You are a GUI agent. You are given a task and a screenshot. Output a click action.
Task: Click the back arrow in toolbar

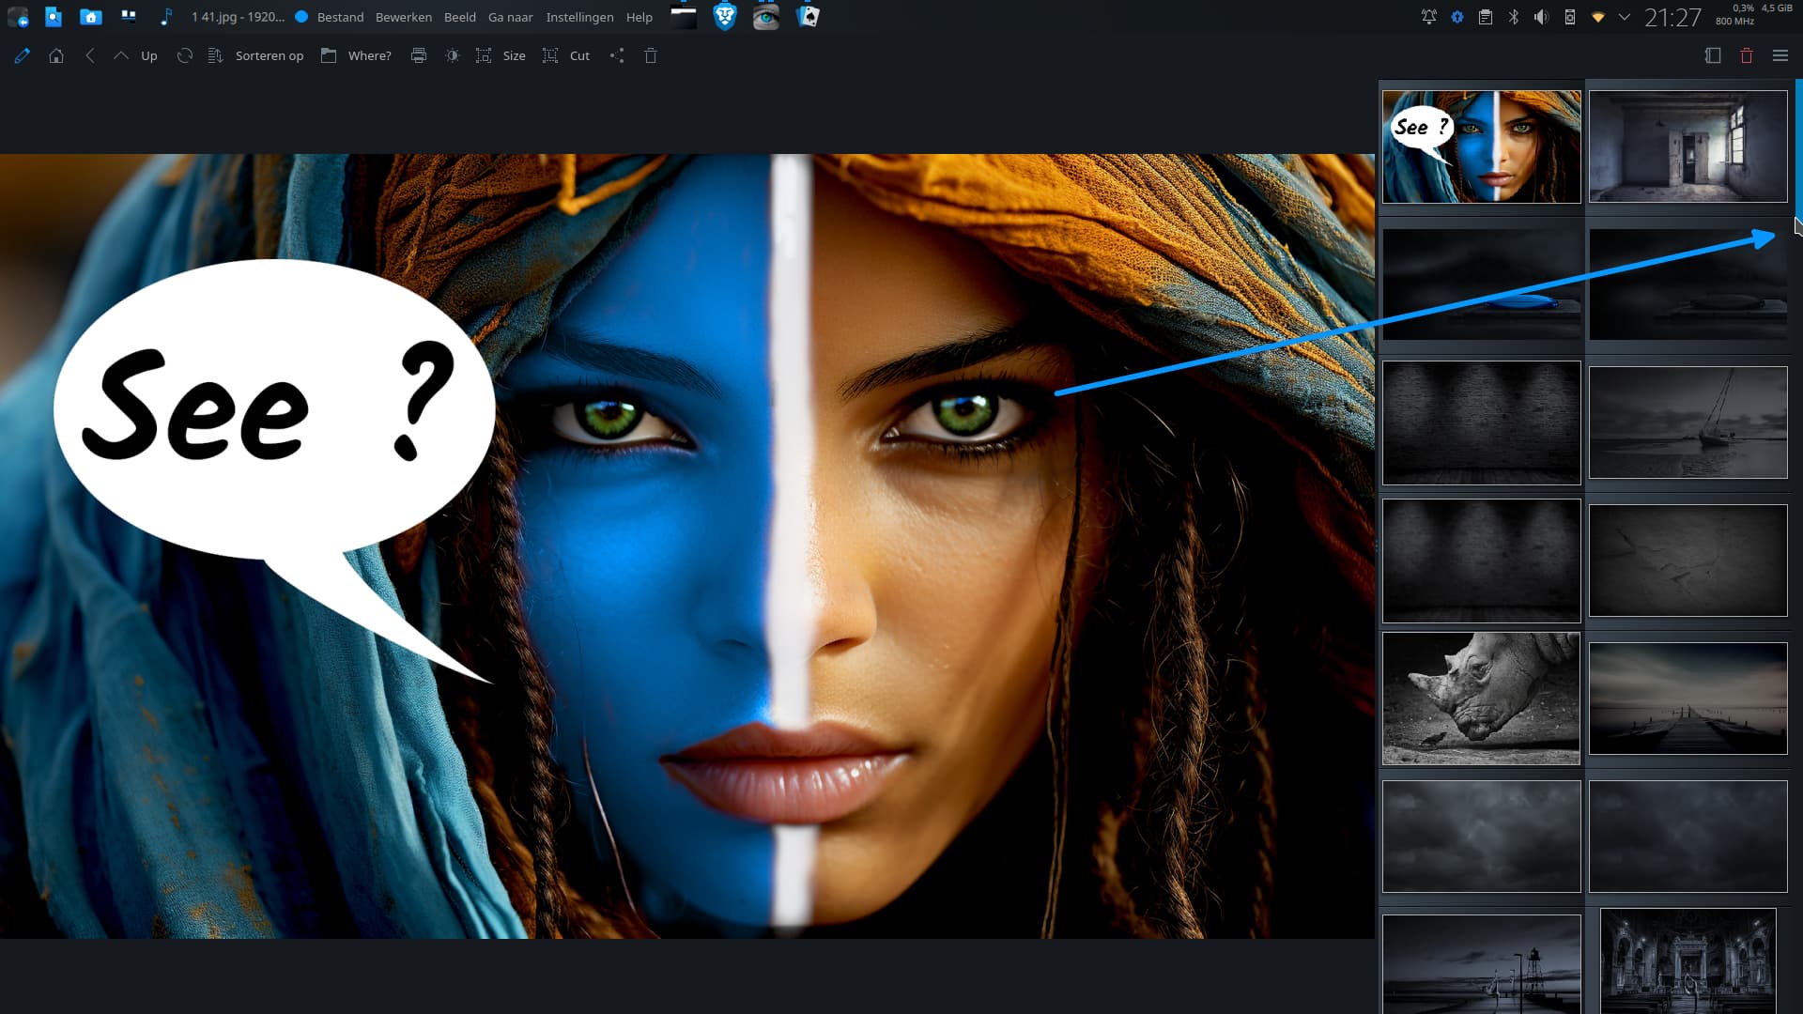click(x=90, y=55)
